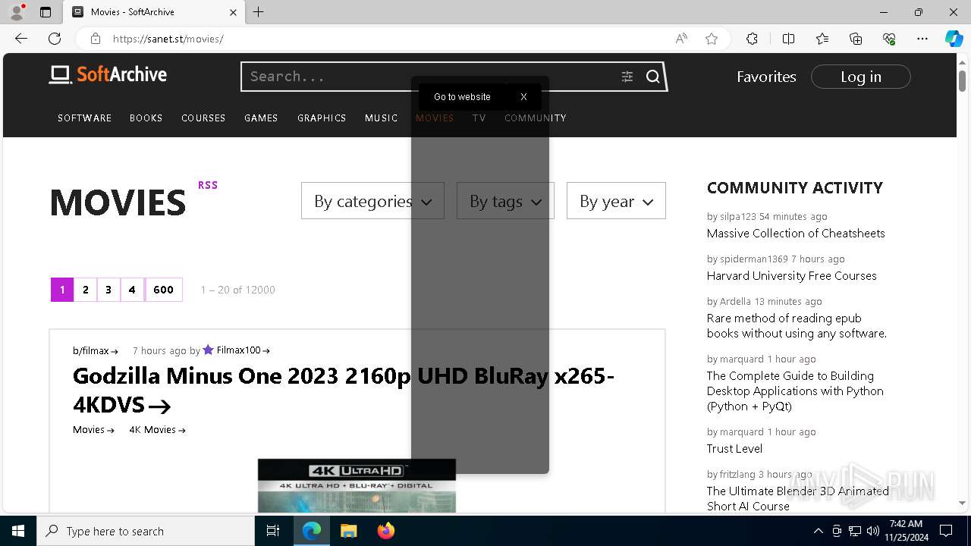Viewport: 971px width, 546px height.
Task: Click Godzilla 4K Ultra HD cover thumbnail
Action: 357,485
